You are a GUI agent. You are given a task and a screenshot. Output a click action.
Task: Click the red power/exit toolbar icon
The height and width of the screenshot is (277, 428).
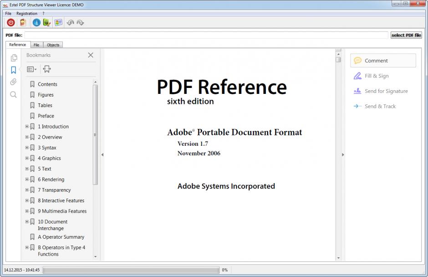(x=10, y=22)
